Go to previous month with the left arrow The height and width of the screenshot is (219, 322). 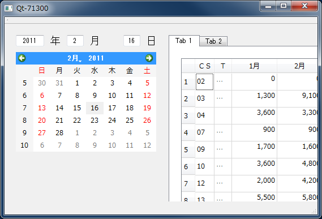tap(22, 58)
